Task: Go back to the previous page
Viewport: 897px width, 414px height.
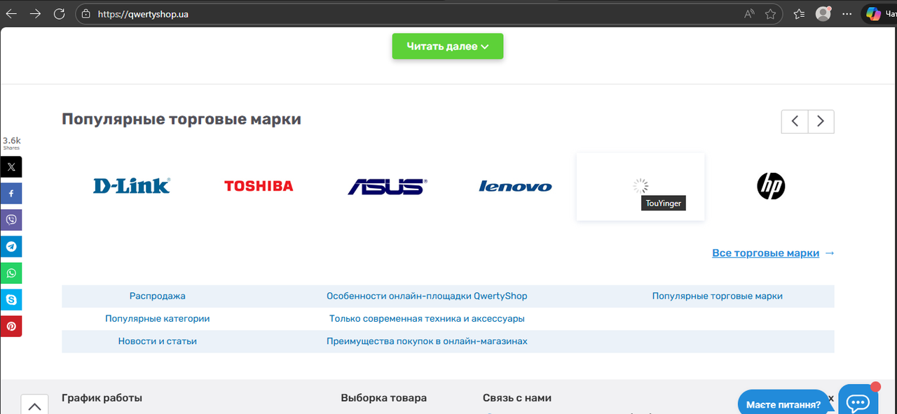Action: 11,14
